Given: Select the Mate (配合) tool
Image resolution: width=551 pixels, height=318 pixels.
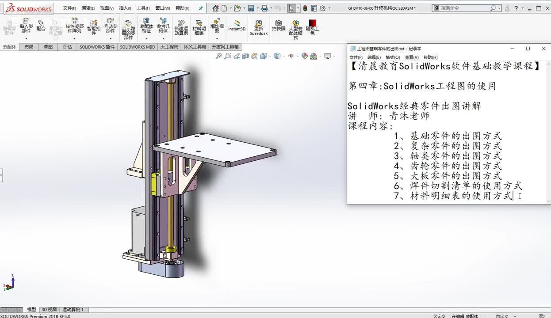Looking at the screenshot, I should click(x=41, y=25).
